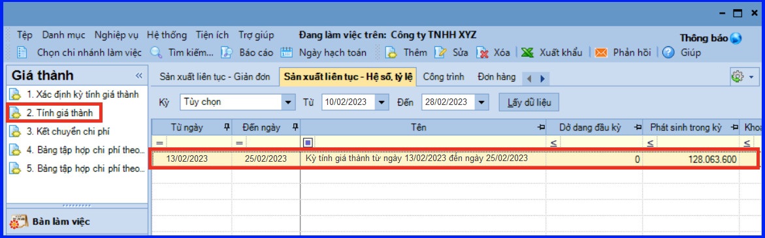Click the Excel Xuất khẩu icon
This screenshot has width=765, height=238.
tap(527, 52)
